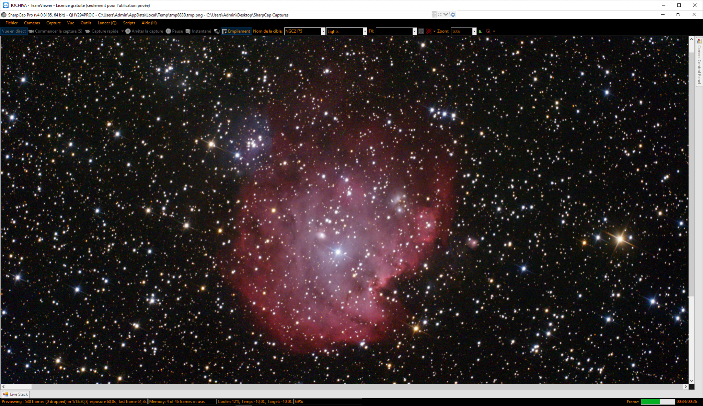Click the vertical scrollbar up arrow

[x=692, y=39]
